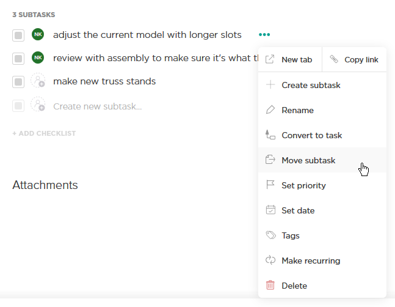The height and width of the screenshot is (307, 395).
Task: Select Create subtask in the menu
Action: tap(311, 85)
